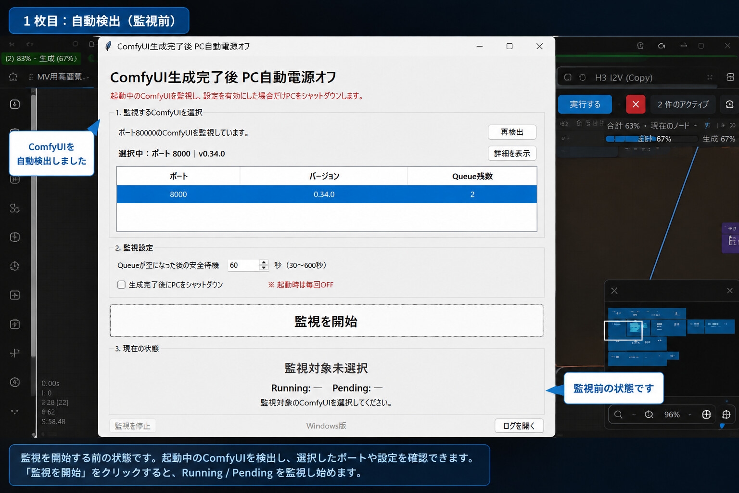Click the red X cancel button in ComfyUI

tap(636, 104)
